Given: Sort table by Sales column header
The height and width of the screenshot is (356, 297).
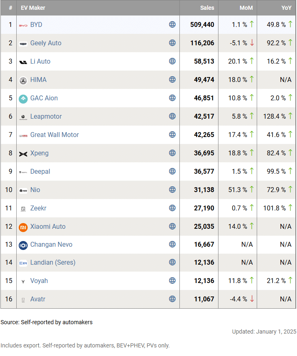Looking at the screenshot, I should point(207,8).
